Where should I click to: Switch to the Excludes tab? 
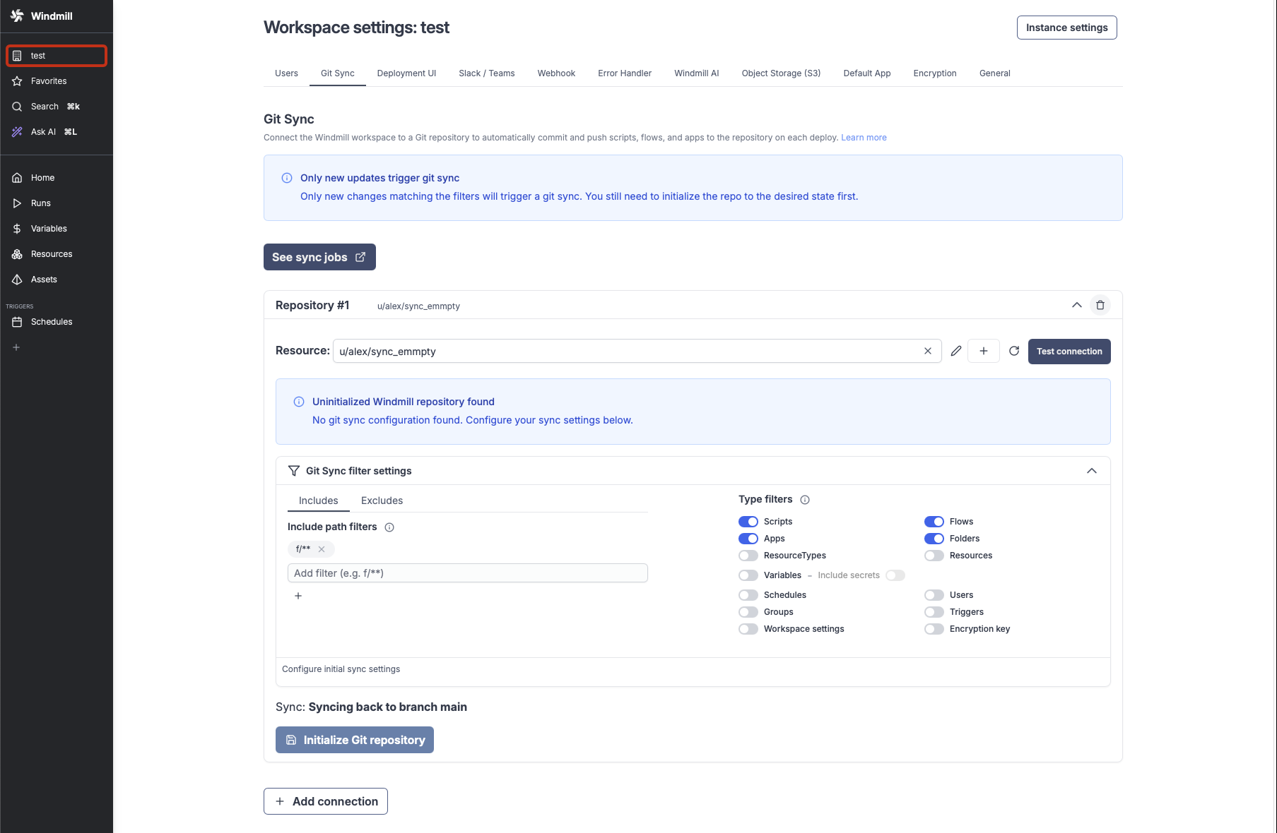[382, 501]
